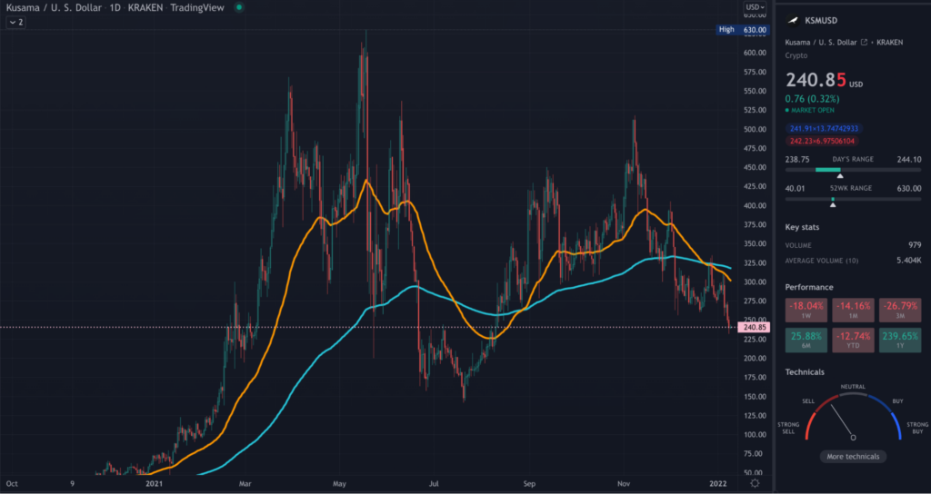Click the current price tag 240.85 on axis
This screenshot has height=494, width=931.
coord(754,327)
